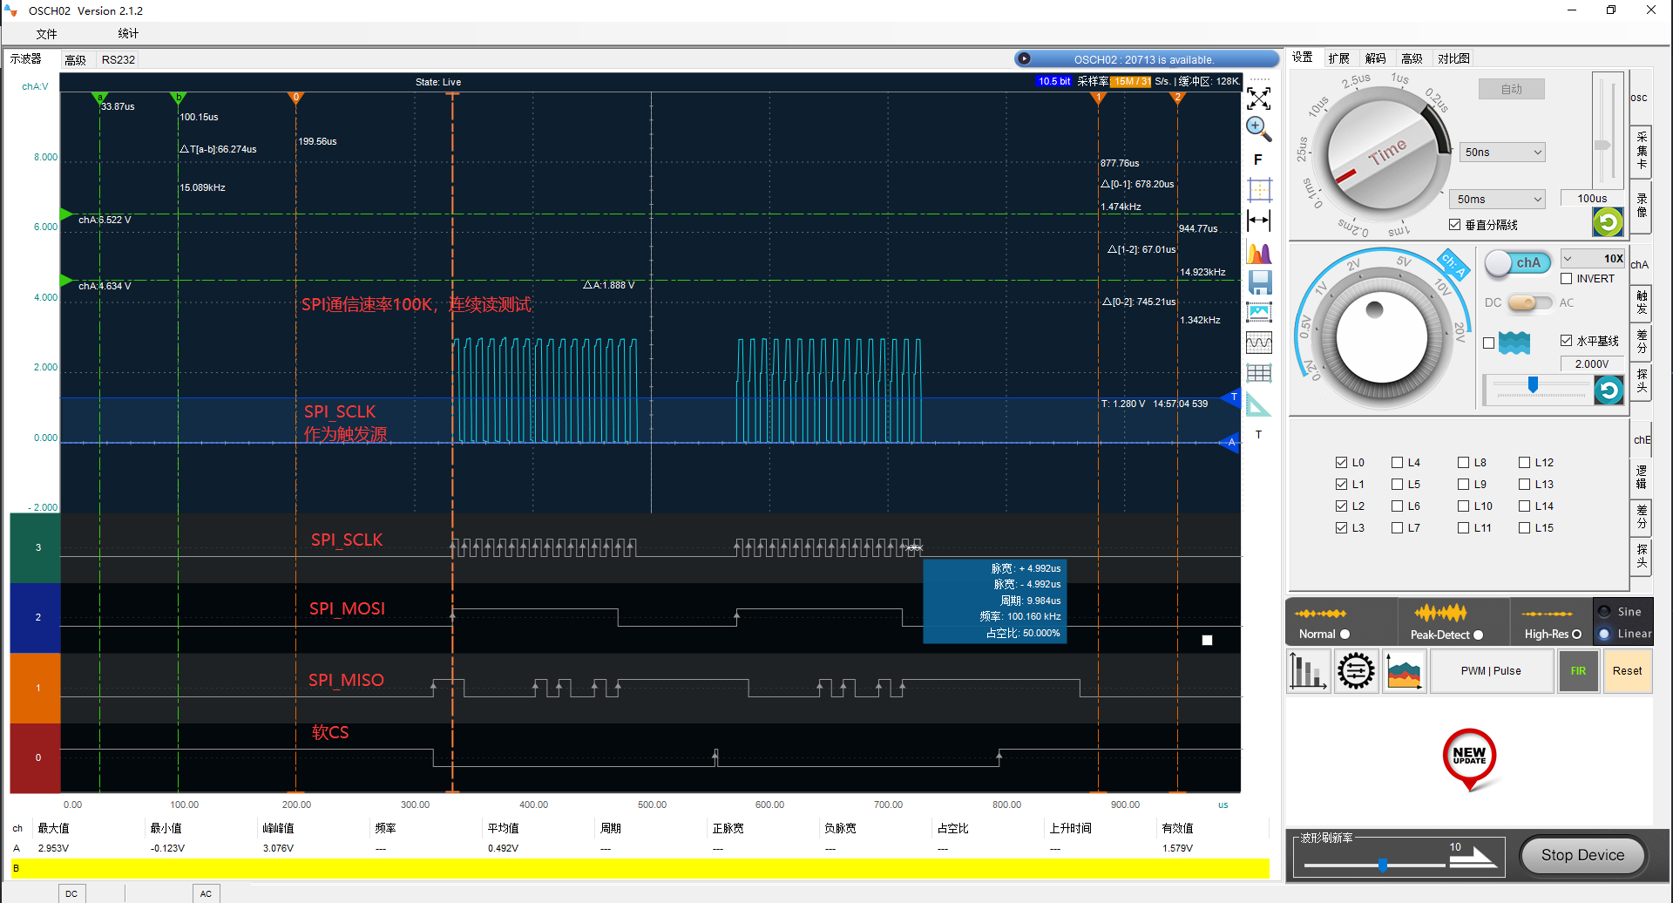
Task: Click the Normal acquisition waveform icon
Action: [x=1320, y=614]
